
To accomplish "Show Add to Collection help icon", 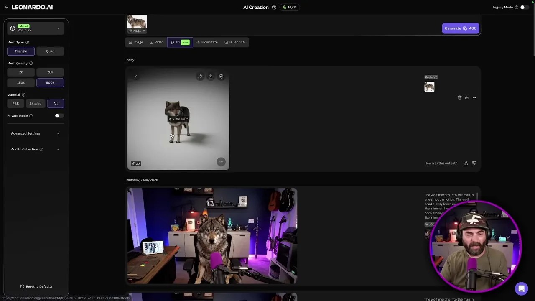I will (x=41, y=149).
